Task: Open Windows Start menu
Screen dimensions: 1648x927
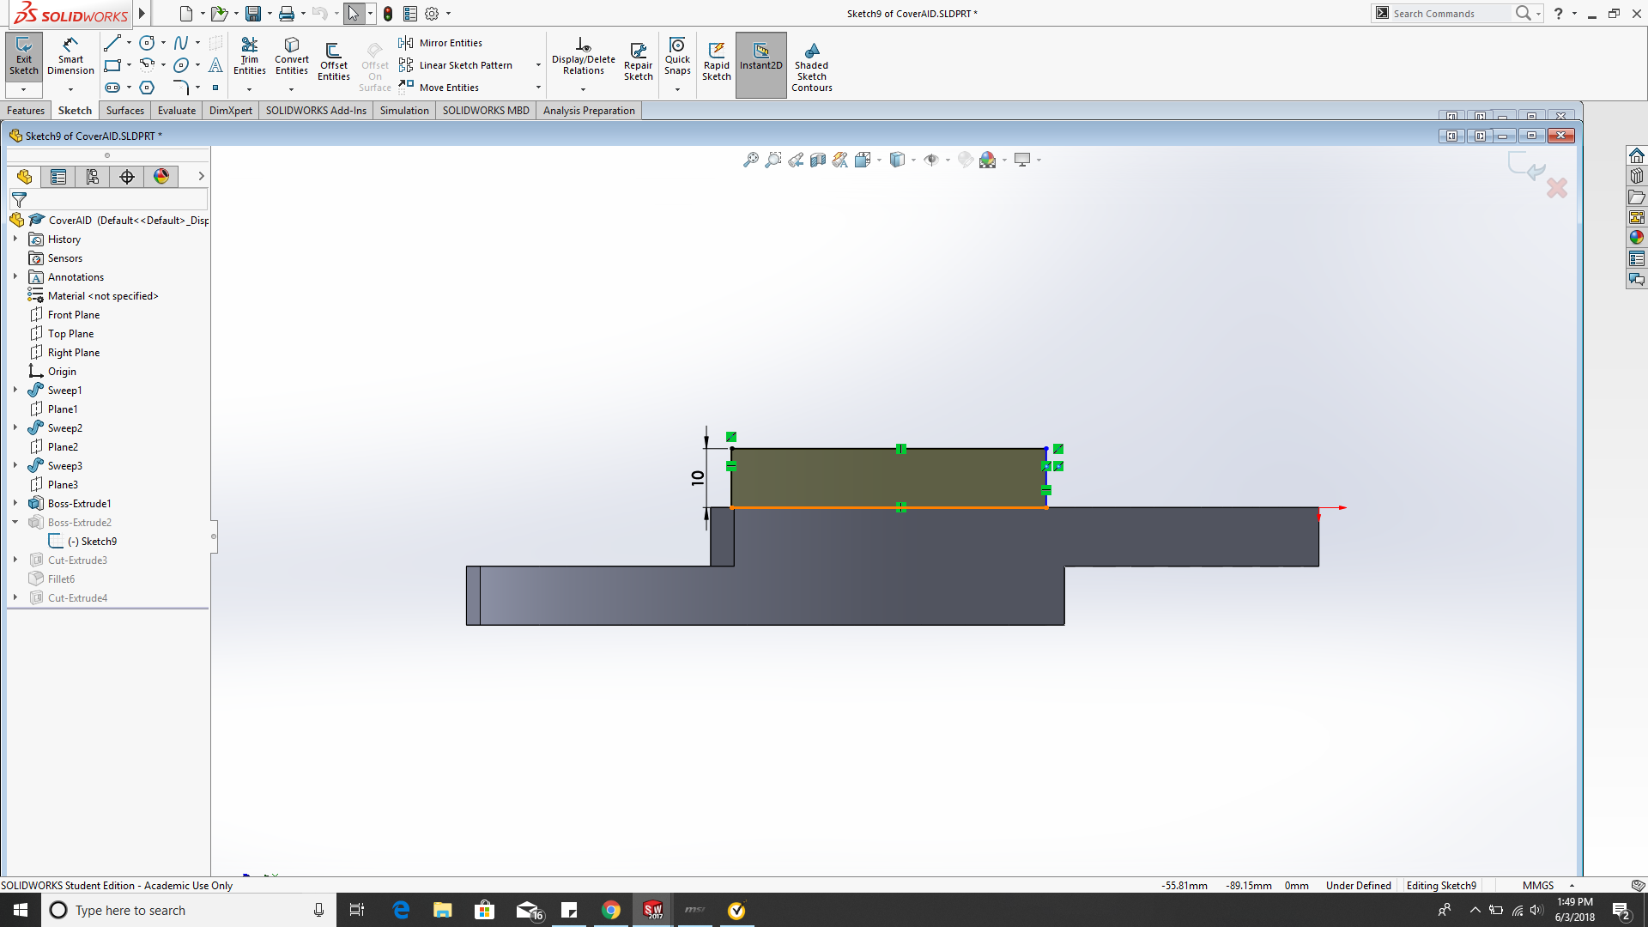Action: click(21, 910)
